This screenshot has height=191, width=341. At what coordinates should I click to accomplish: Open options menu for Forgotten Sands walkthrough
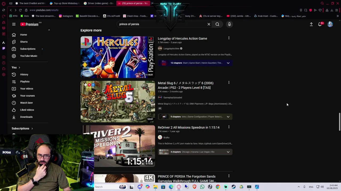[x=229, y=176]
